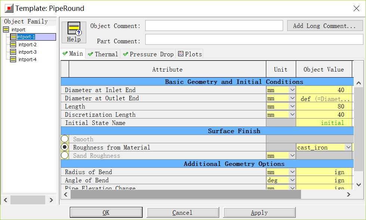Switch to the Pressure Drop tab
The height and width of the screenshot is (220, 366).
pos(148,54)
